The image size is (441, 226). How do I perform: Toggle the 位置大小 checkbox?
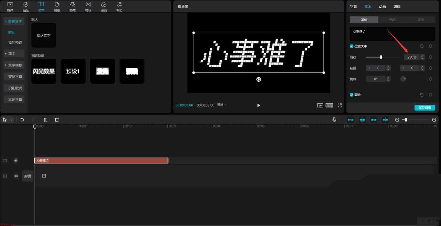coord(351,46)
